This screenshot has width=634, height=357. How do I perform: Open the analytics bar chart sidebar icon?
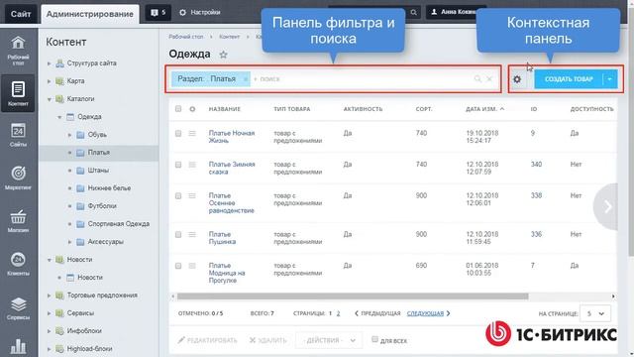click(x=18, y=346)
